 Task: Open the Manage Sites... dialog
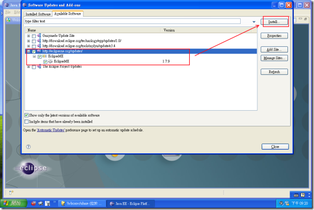pyautogui.click(x=274, y=58)
